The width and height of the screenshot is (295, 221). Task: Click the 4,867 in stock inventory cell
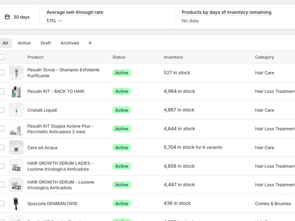coord(179,110)
